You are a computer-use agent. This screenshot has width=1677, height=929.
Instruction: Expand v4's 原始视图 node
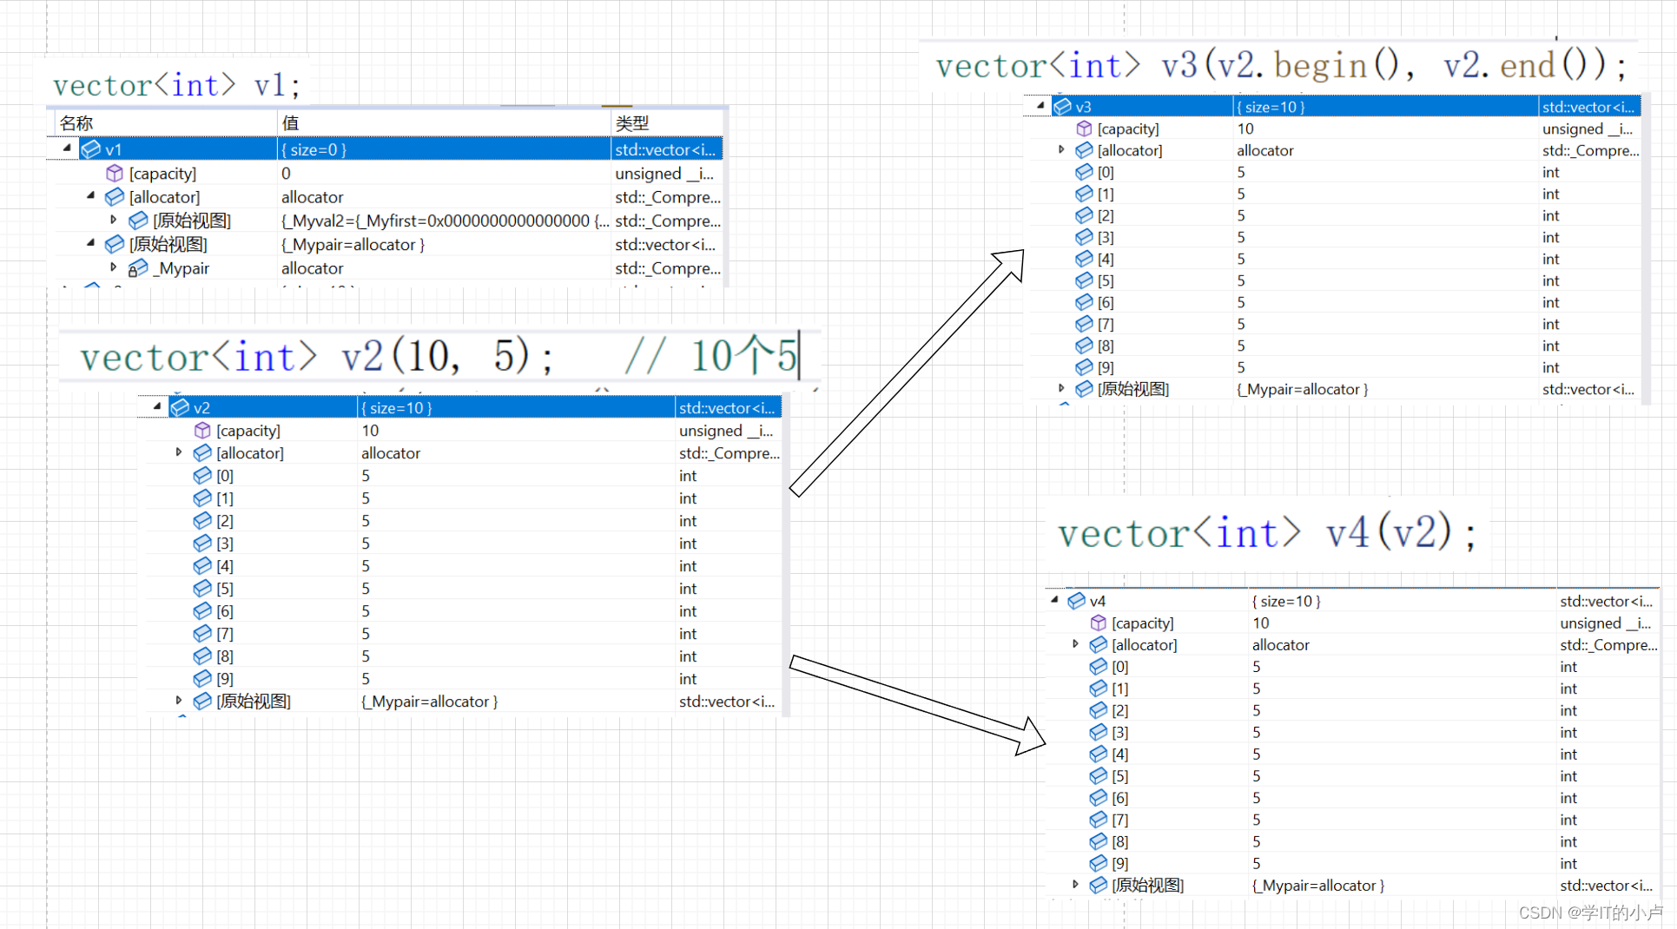tap(1076, 885)
